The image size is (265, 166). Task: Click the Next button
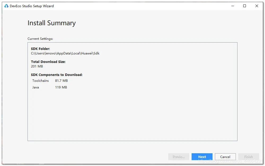202,157
